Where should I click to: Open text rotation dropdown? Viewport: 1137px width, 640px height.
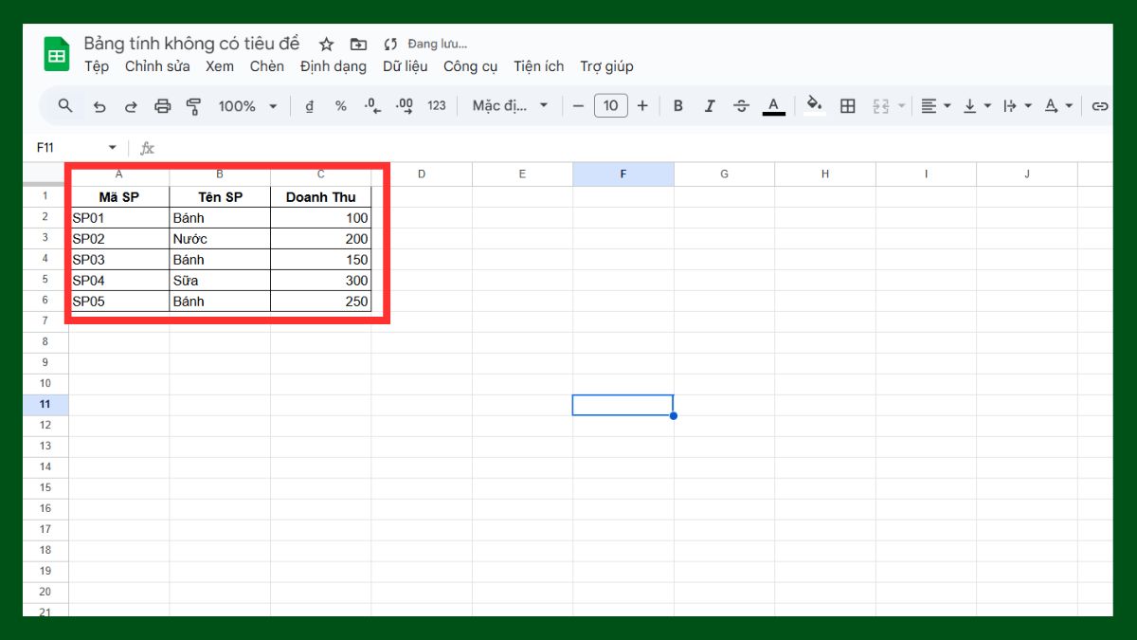(1058, 106)
